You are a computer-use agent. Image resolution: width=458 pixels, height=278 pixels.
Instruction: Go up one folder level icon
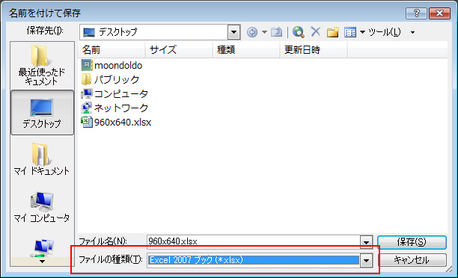276,32
